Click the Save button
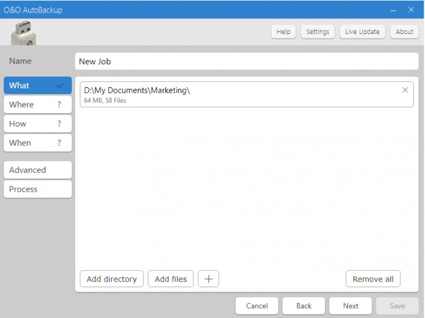425x318 pixels. (398, 306)
